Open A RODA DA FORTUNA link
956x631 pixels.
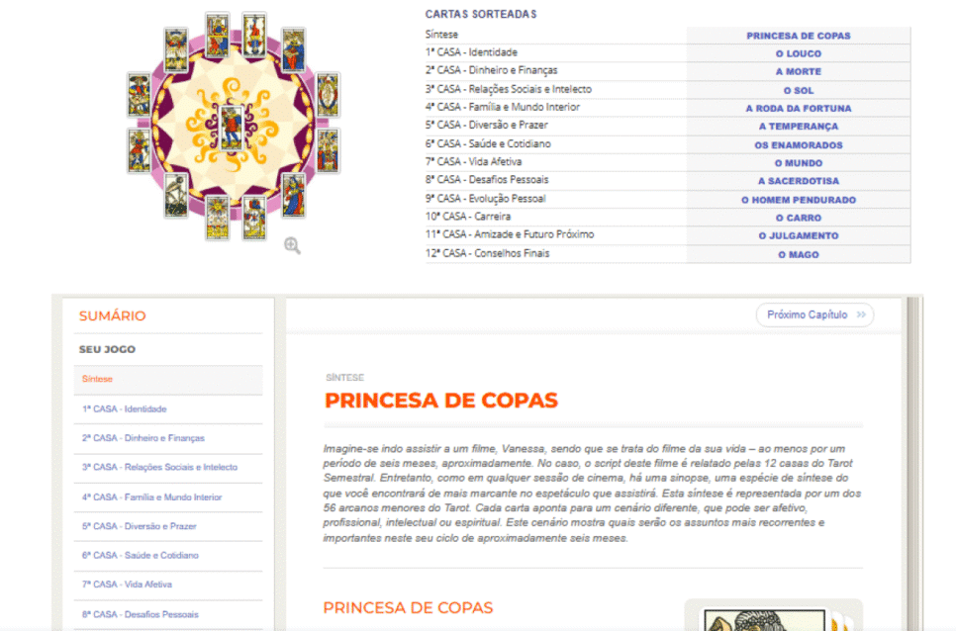[x=798, y=109]
